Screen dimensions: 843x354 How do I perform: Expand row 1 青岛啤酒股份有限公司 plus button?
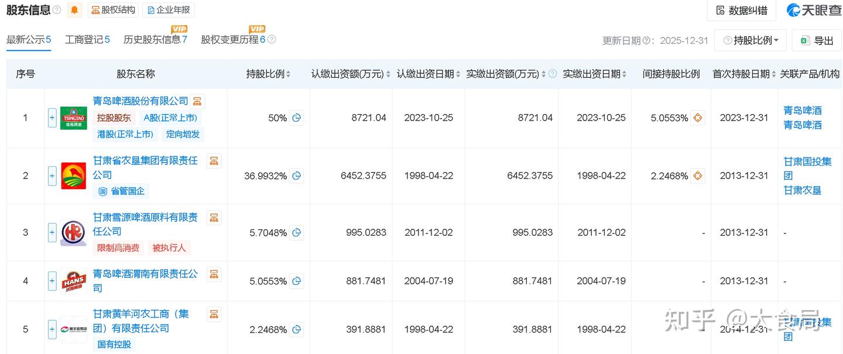[52, 118]
